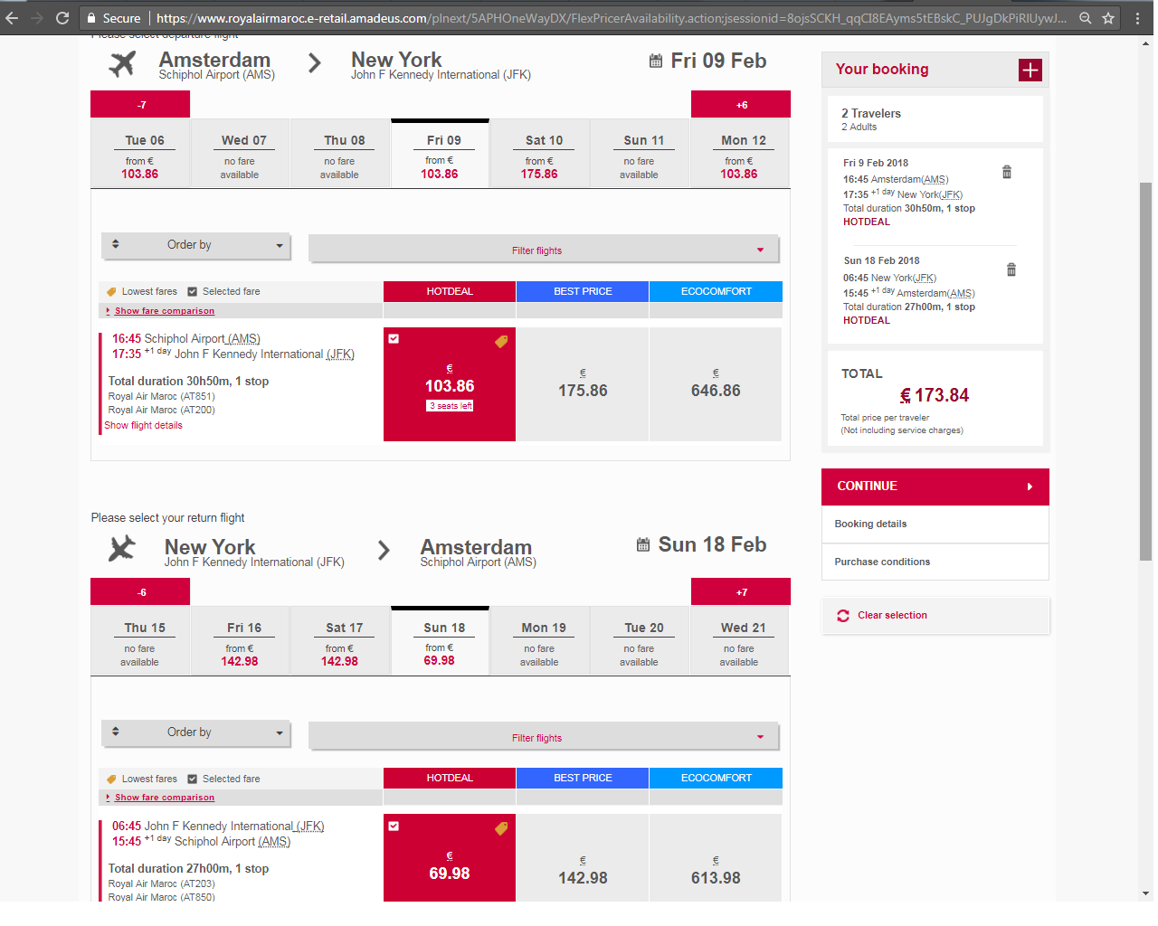Click the calendar icon next to Fri 09 Feb
The width and height of the screenshot is (1158, 926).
point(656,61)
